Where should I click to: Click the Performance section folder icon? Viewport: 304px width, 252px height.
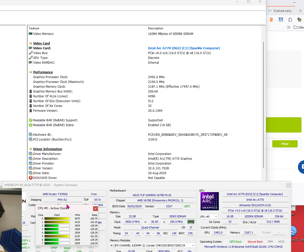tap(30, 72)
